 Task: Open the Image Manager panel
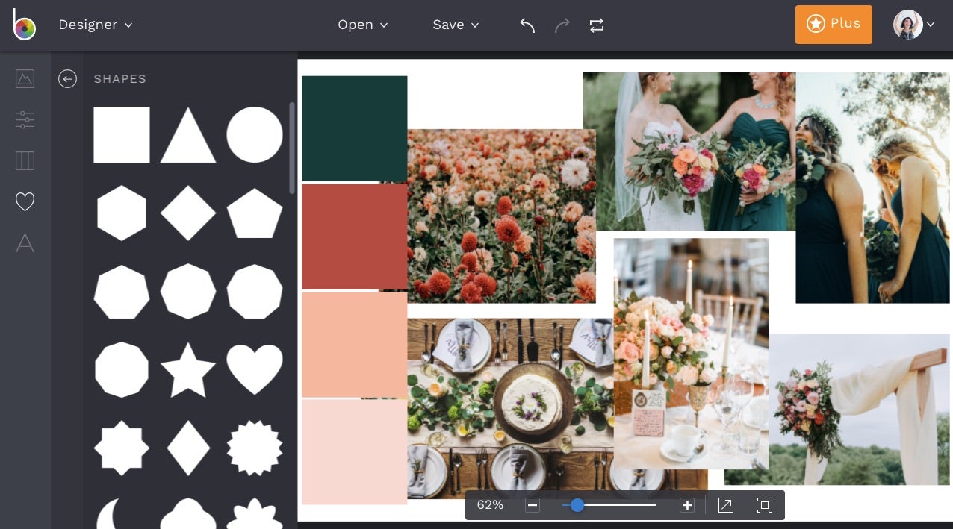(x=25, y=78)
